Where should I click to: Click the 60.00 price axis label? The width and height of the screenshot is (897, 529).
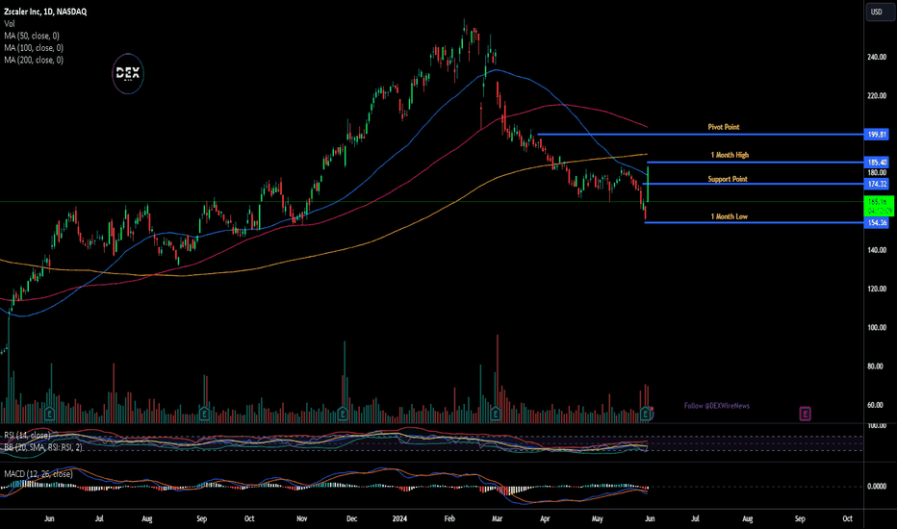click(x=875, y=405)
